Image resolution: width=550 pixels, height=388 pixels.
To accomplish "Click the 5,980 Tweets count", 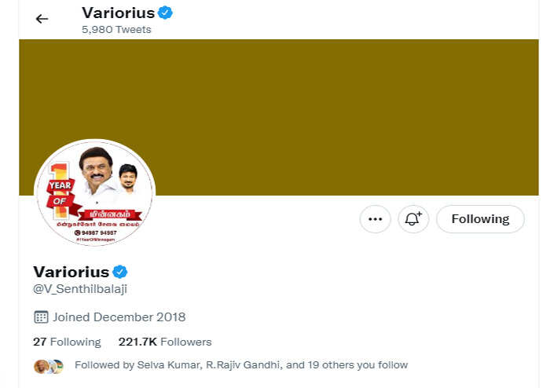I will click(116, 30).
